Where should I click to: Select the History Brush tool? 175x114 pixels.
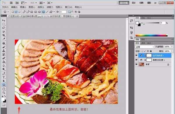tap(4, 54)
